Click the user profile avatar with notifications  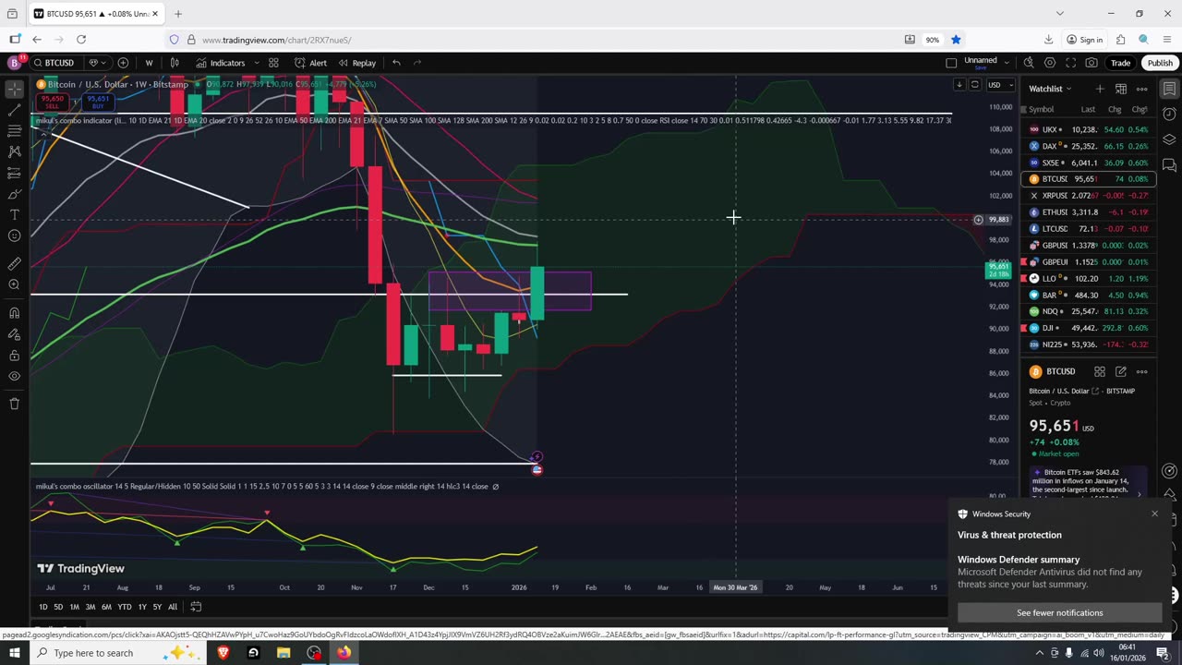tap(14, 63)
